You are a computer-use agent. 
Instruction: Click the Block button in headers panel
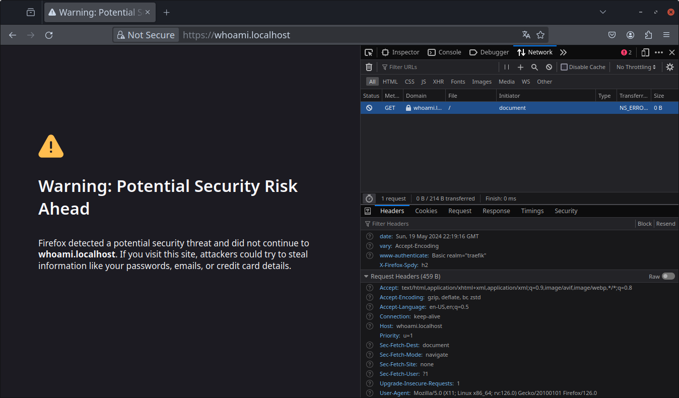(x=644, y=224)
